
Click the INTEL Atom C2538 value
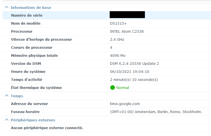coord(127,32)
